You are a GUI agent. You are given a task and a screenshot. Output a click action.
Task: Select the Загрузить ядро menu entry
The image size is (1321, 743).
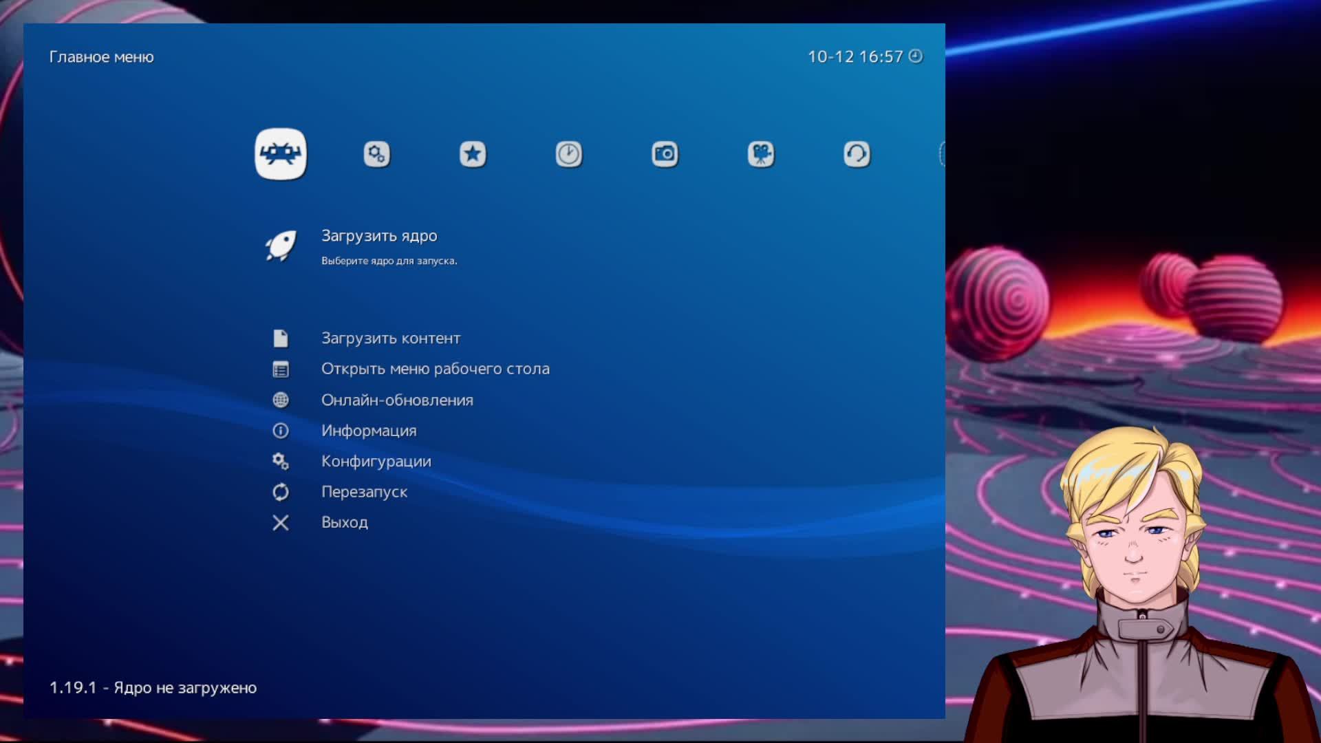pyautogui.click(x=379, y=236)
